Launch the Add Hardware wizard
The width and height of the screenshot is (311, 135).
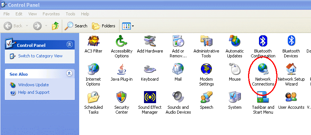pos(150,44)
